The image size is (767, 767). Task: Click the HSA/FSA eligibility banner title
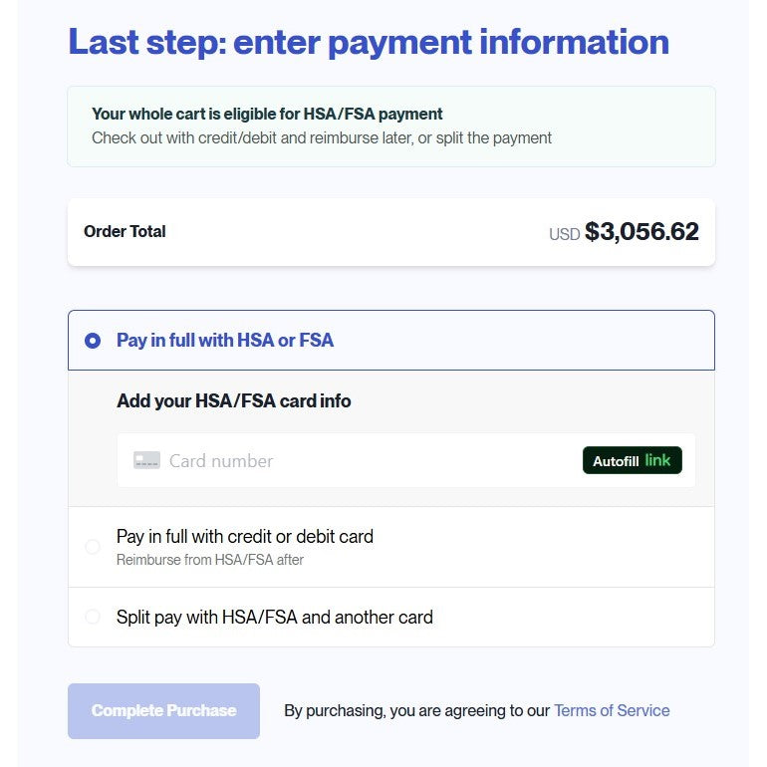coord(267,115)
